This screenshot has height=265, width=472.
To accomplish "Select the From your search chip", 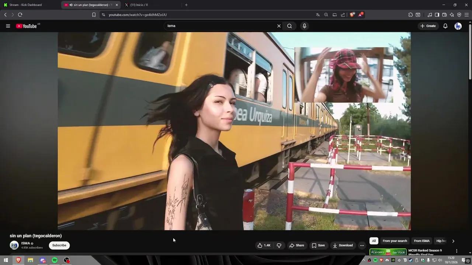I will [x=395, y=241].
